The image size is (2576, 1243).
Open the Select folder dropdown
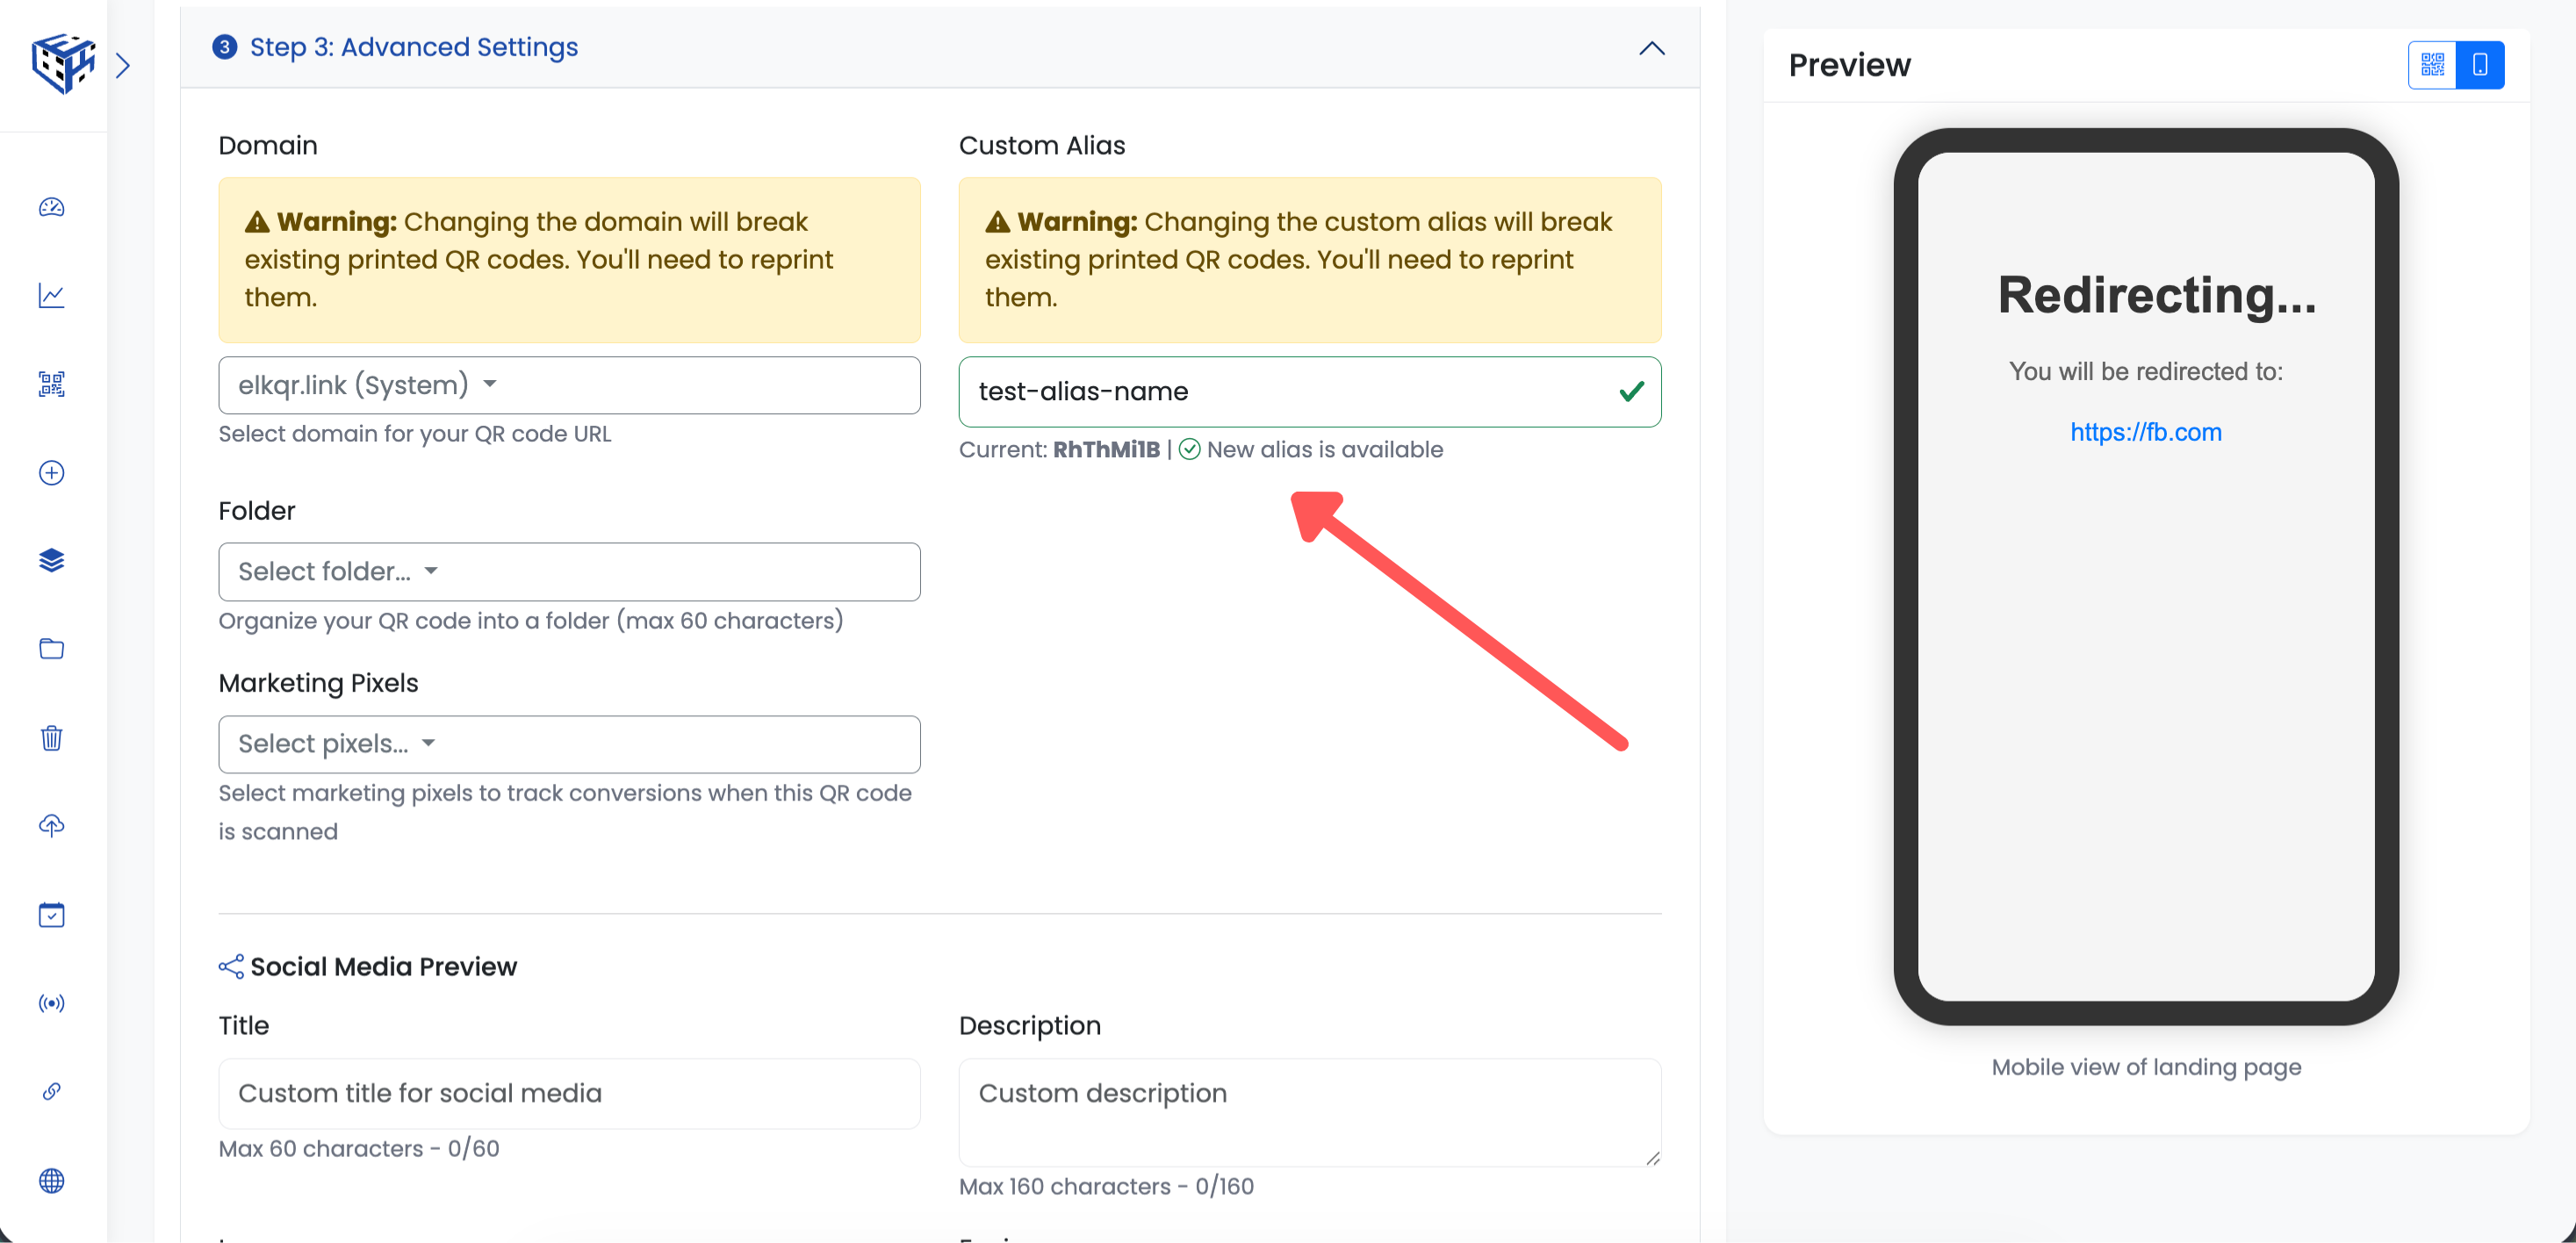[x=568, y=571]
